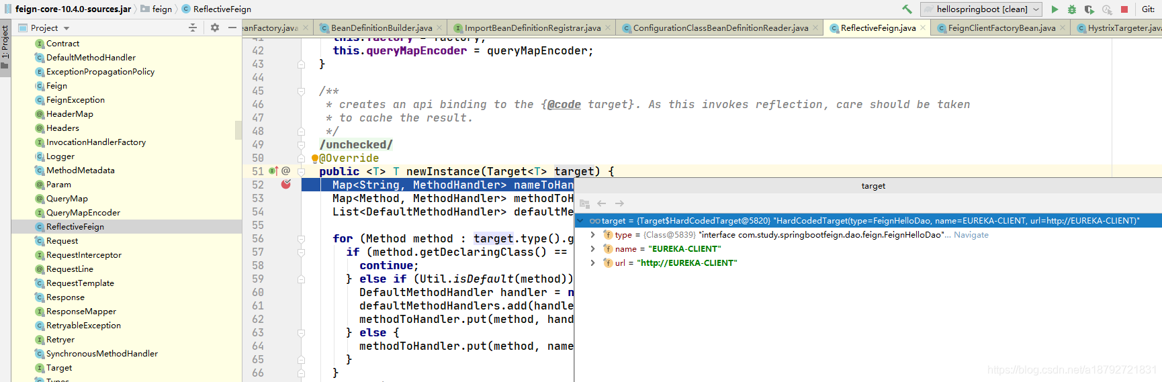1162x382 pixels.
Task: Hide the Project tool window
Action: 232,28
